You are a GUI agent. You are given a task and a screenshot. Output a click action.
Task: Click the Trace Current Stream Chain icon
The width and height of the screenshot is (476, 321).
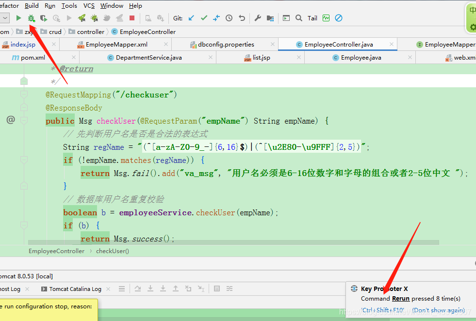(x=230, y=289)
